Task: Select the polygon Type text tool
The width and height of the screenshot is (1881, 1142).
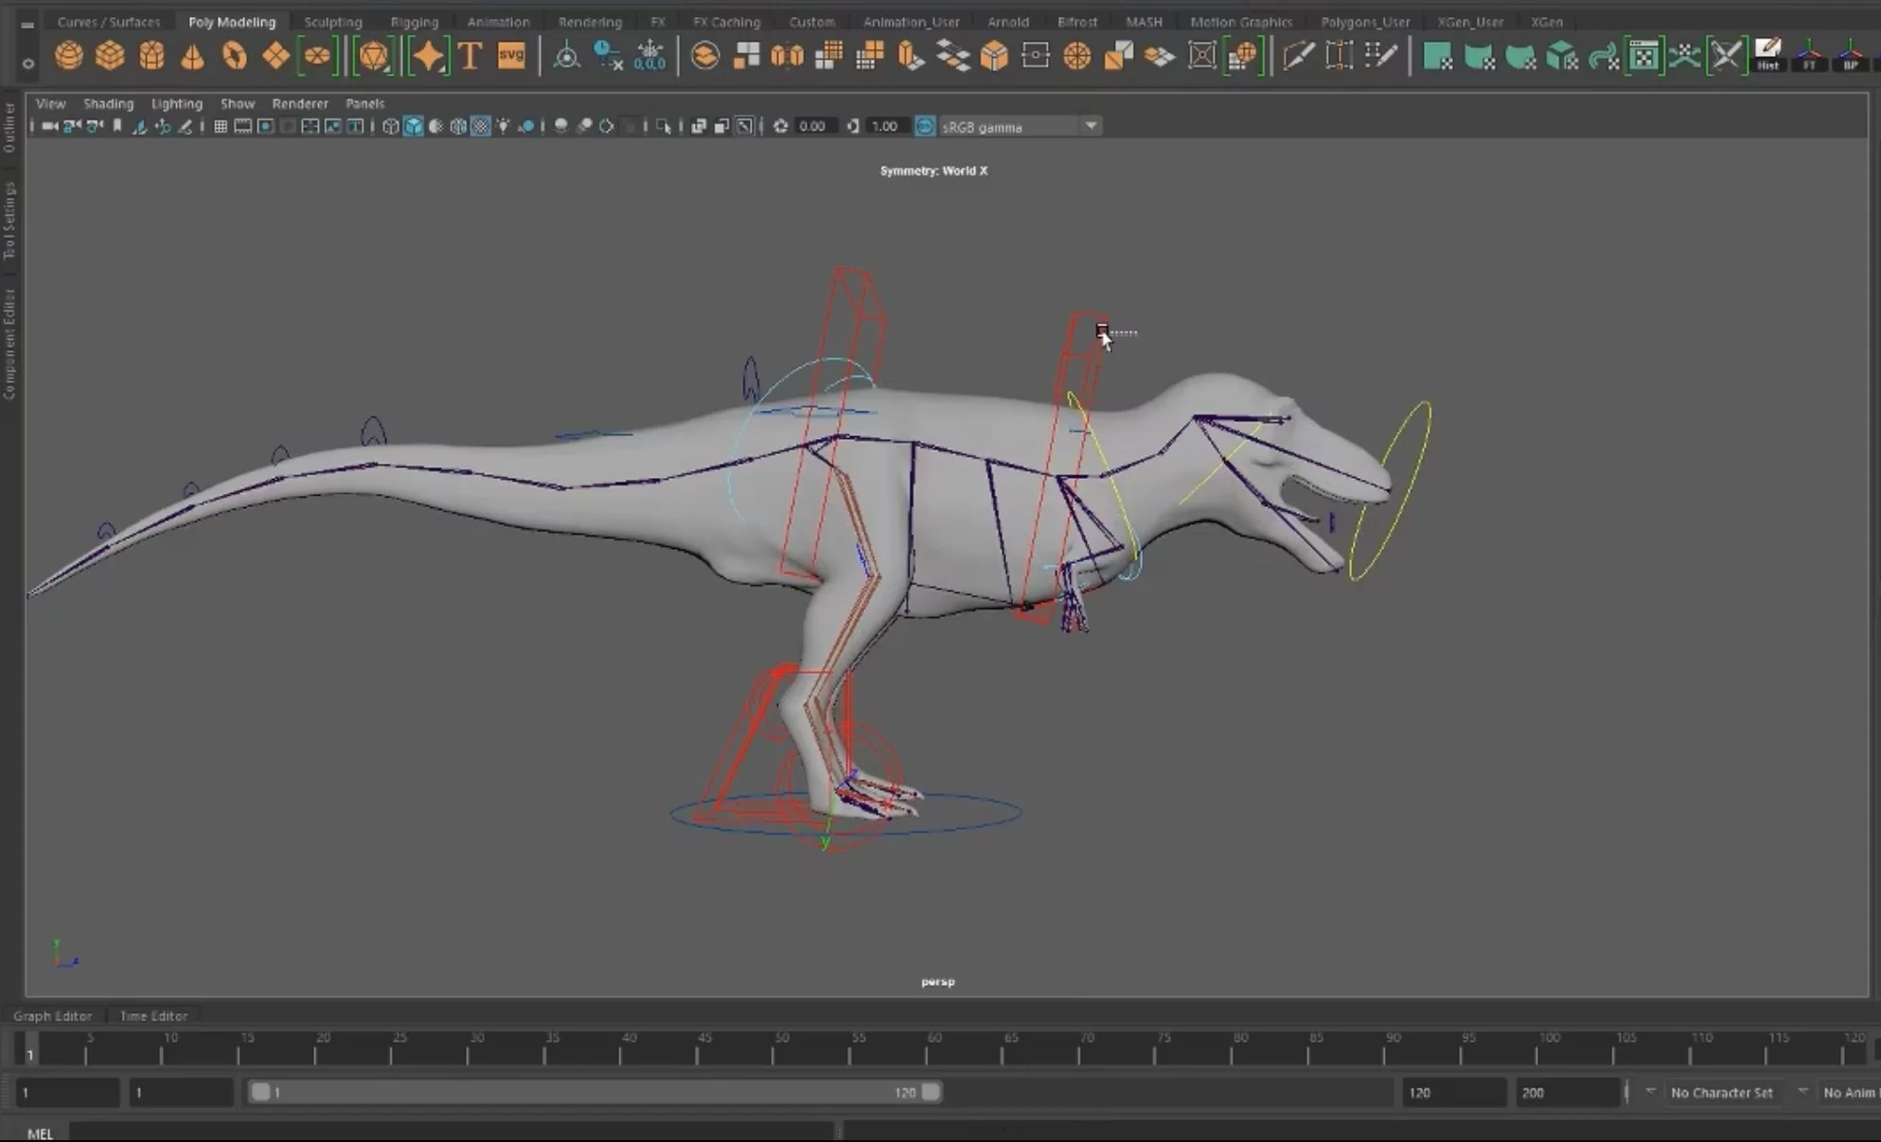Action: pos(470,56)
